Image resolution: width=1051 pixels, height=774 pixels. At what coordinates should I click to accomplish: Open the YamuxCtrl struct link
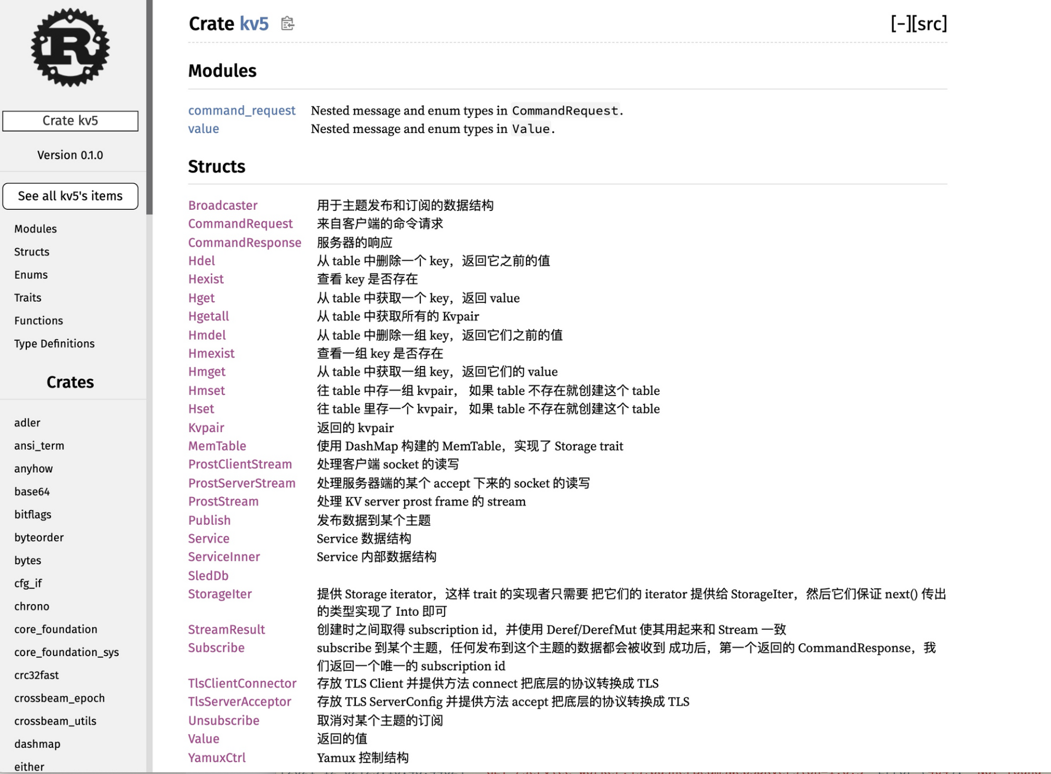[217, 758]
